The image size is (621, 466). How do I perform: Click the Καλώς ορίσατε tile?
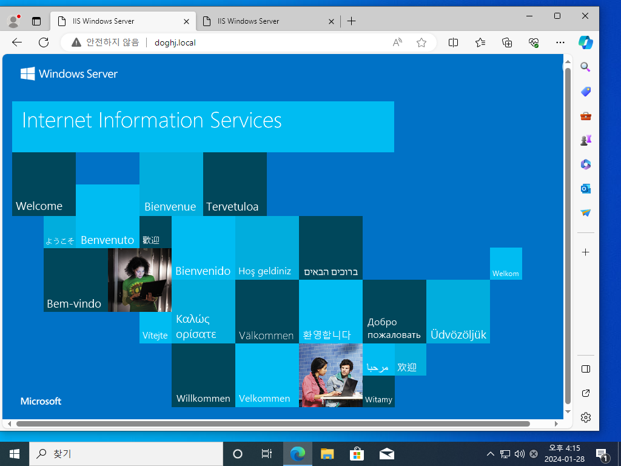[x=203, y=312]
